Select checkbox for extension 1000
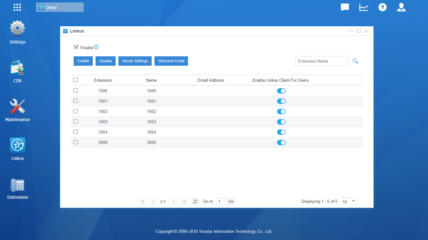Image resolution: width=428 pixels, height=240 pixels. tap(76, 90)
